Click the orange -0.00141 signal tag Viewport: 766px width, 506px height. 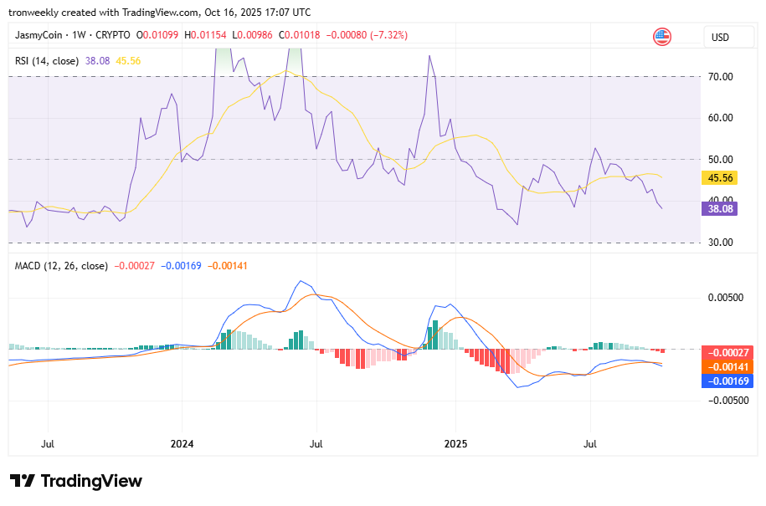(x=724, y=366)
